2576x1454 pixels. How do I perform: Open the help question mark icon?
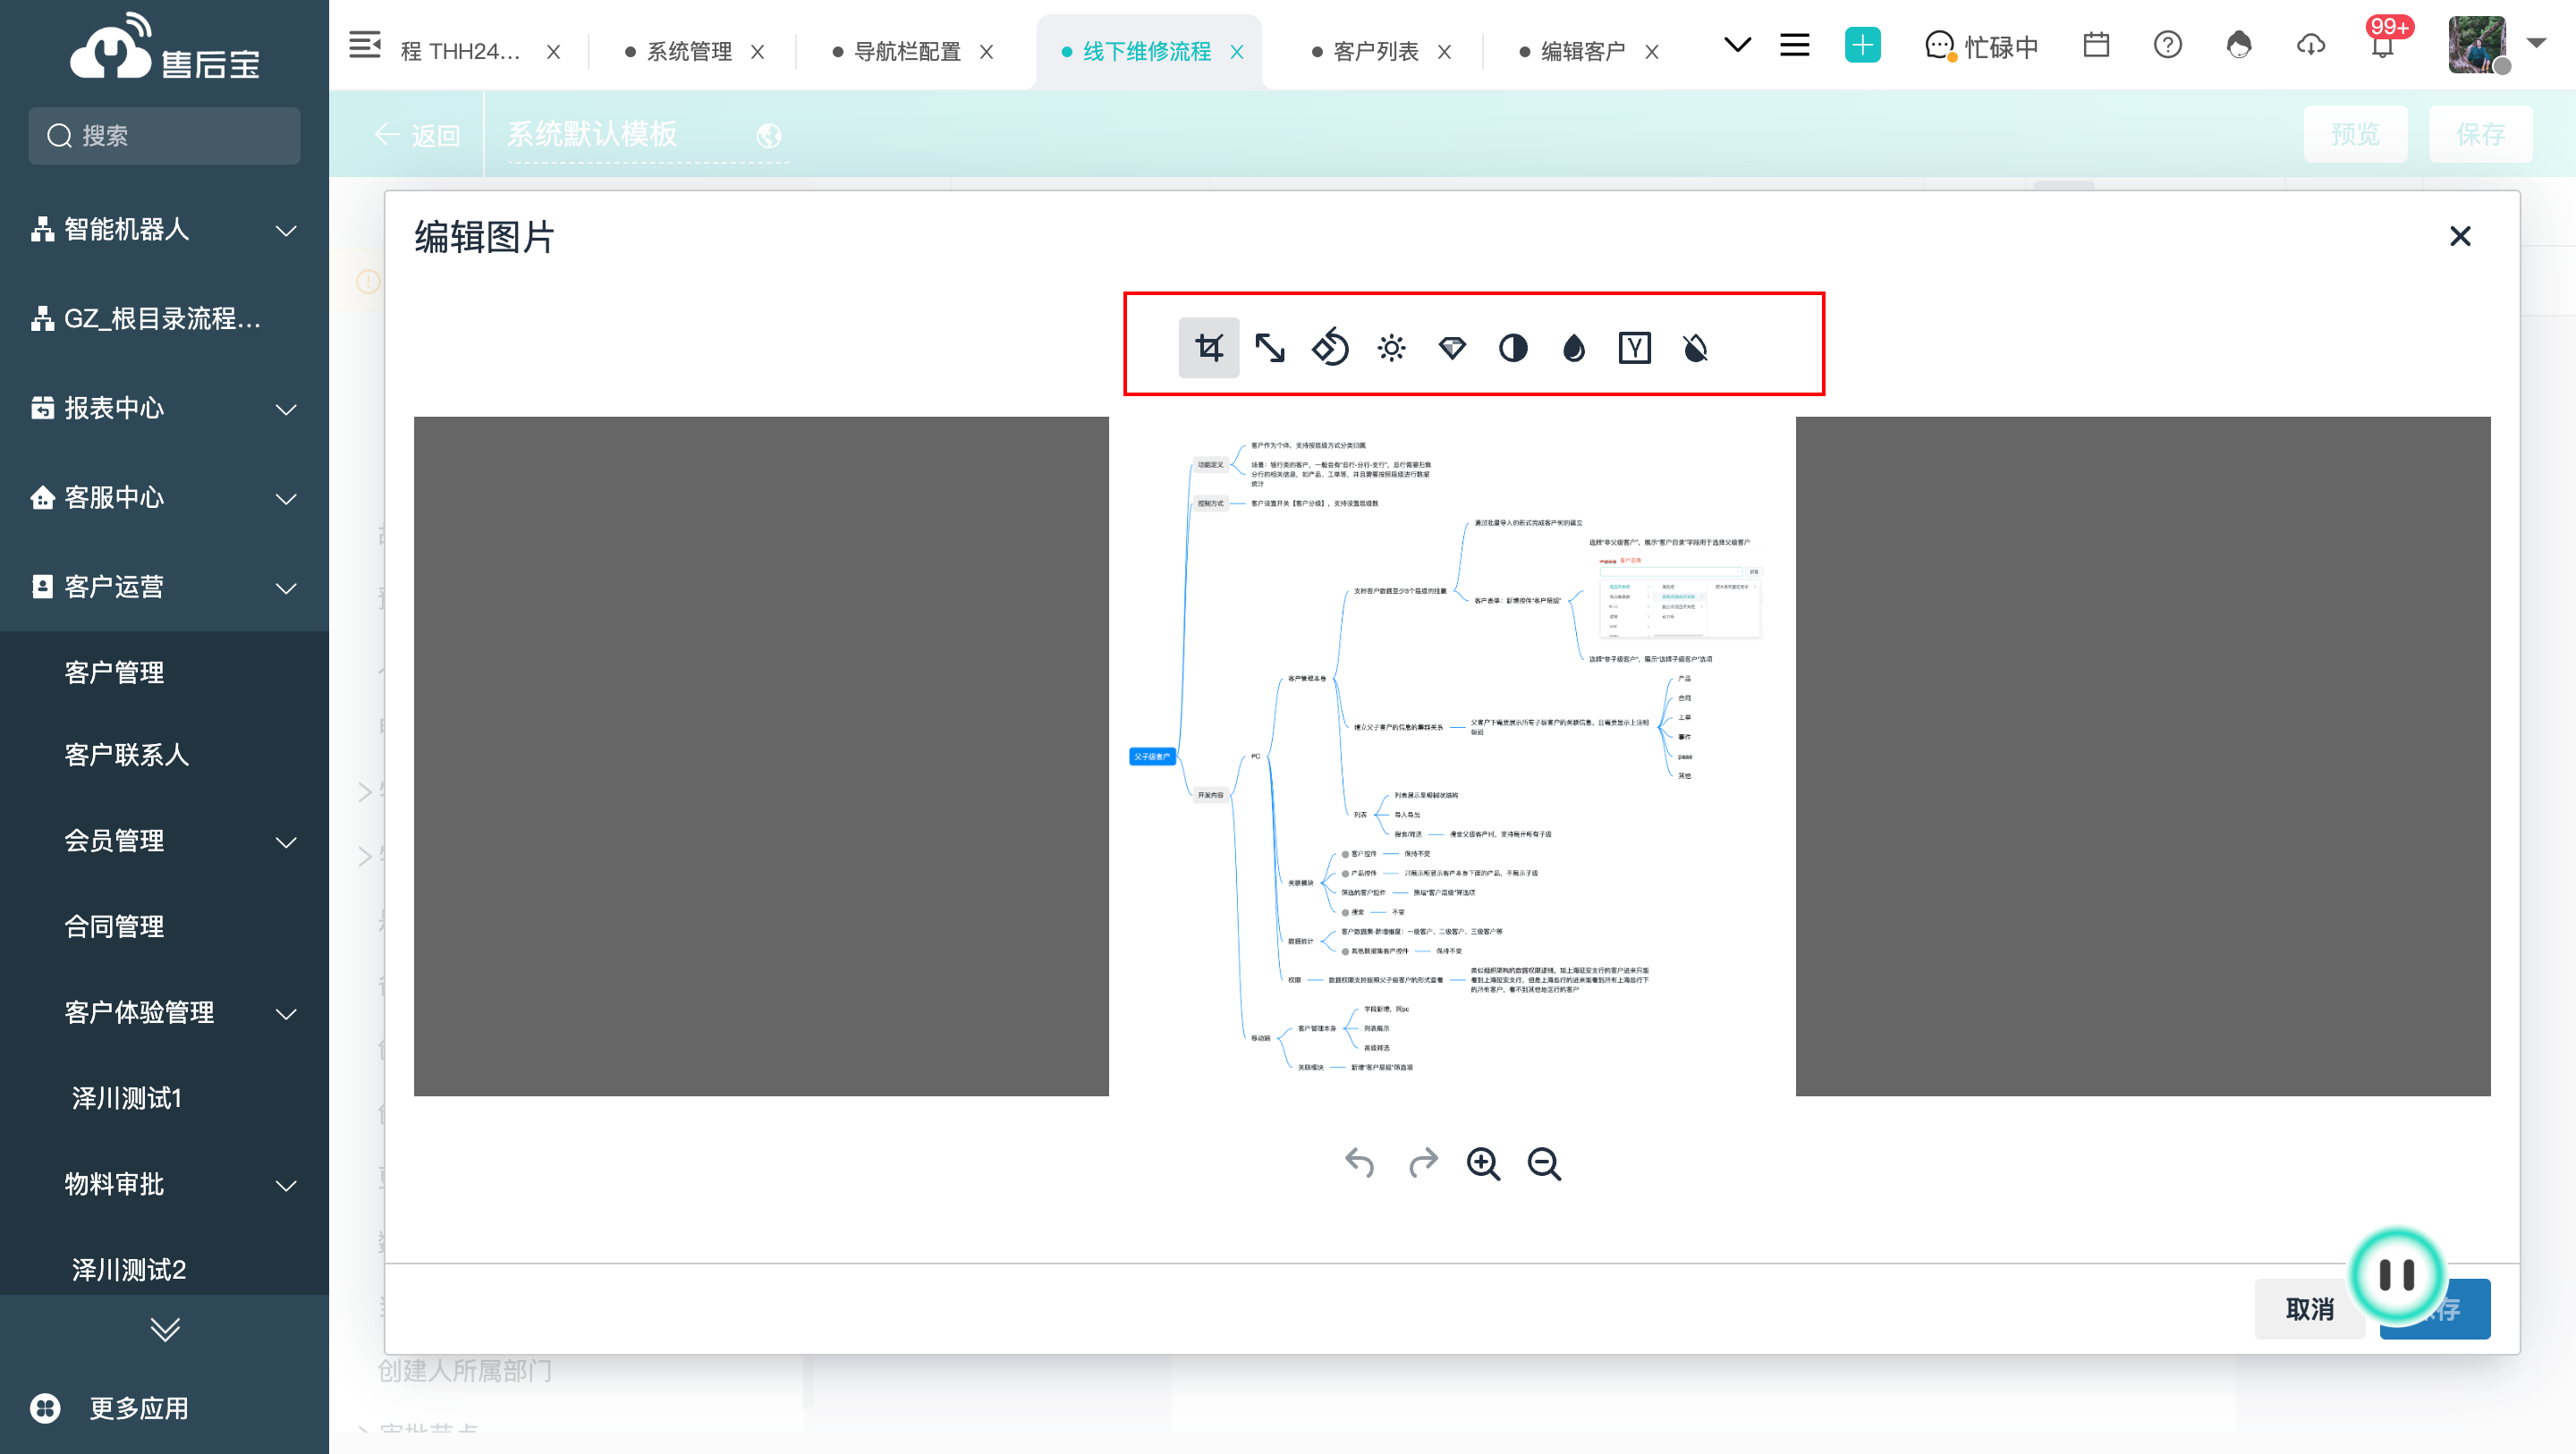tap(2168, 45)
